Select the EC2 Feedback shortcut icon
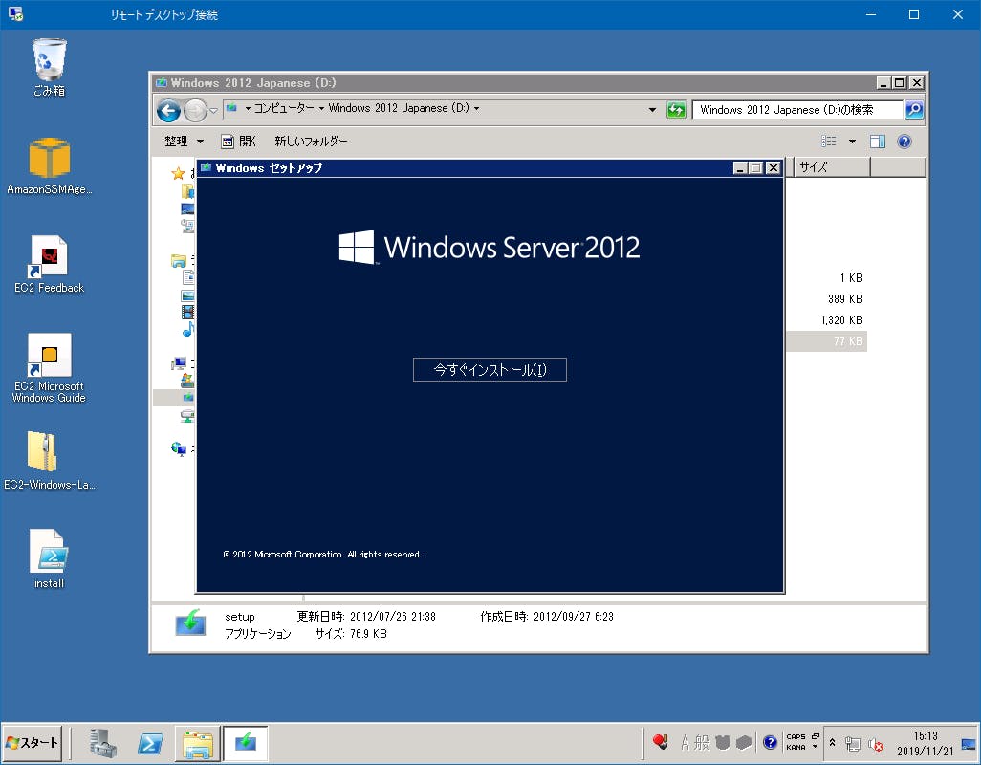This screenshot has height=765, width=981. coord(50,265)
